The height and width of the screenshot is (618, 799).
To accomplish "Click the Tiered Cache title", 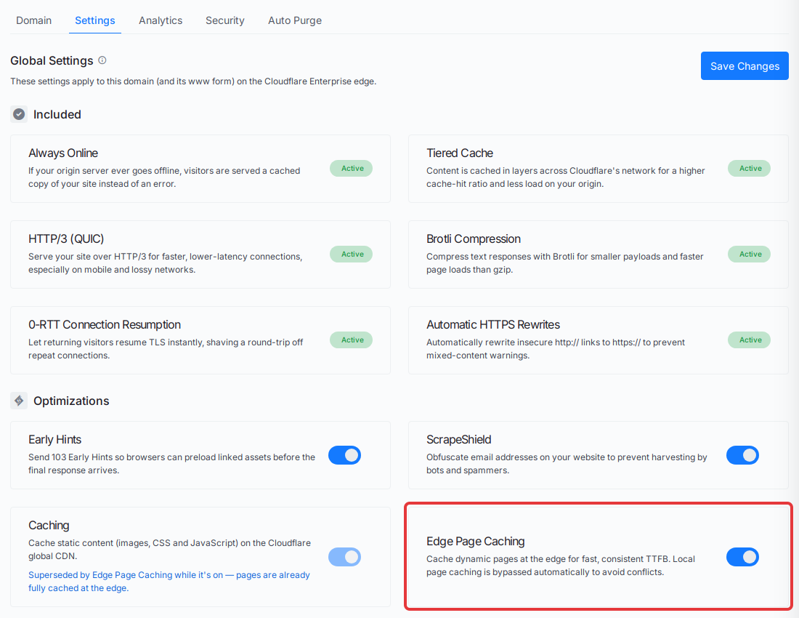I will pyautogui.click(x=460, y=153).
